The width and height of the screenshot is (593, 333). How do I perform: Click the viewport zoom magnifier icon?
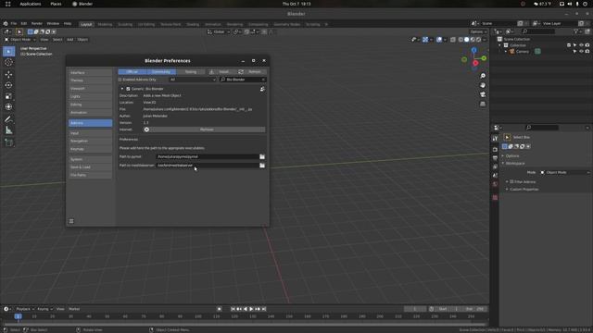483,76
